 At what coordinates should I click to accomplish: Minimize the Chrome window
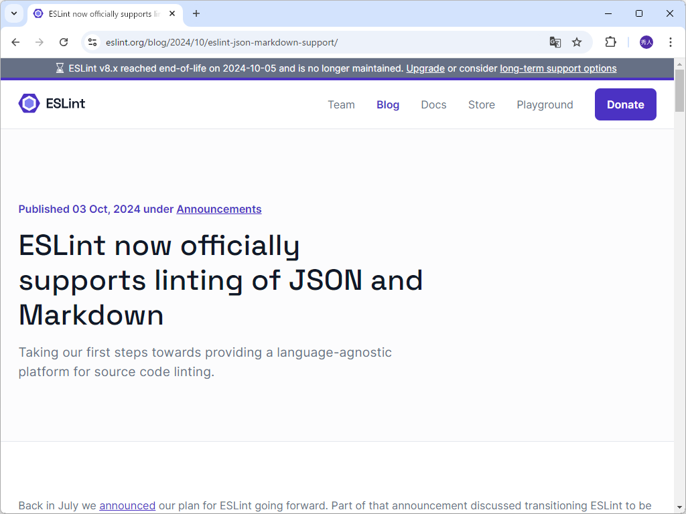(x=608, y=13)
